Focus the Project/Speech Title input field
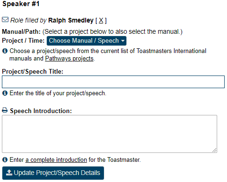Image resolution: width=227 pixels, height=182 pixels. click(113, 82)
